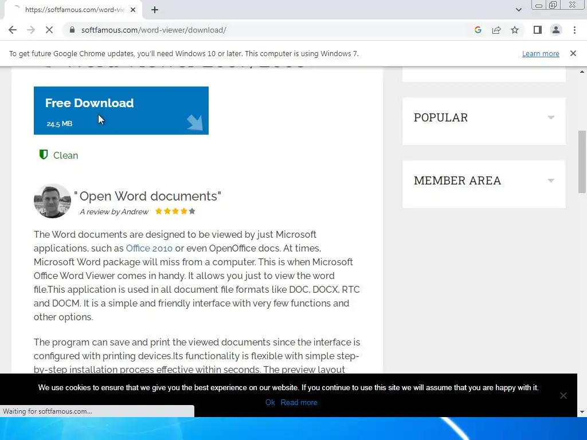
Task: Click the scrollbar down arrow
Action: click(582, 412)
